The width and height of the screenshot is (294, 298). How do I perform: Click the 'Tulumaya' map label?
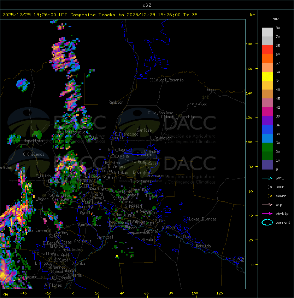tap(120, 156)
